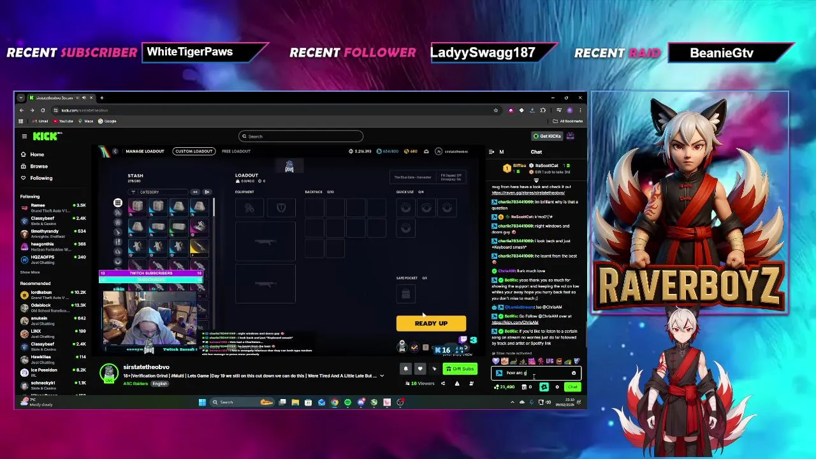Open a new browser tab
This screenshot has width=816, height=459.
coord(101,98)
